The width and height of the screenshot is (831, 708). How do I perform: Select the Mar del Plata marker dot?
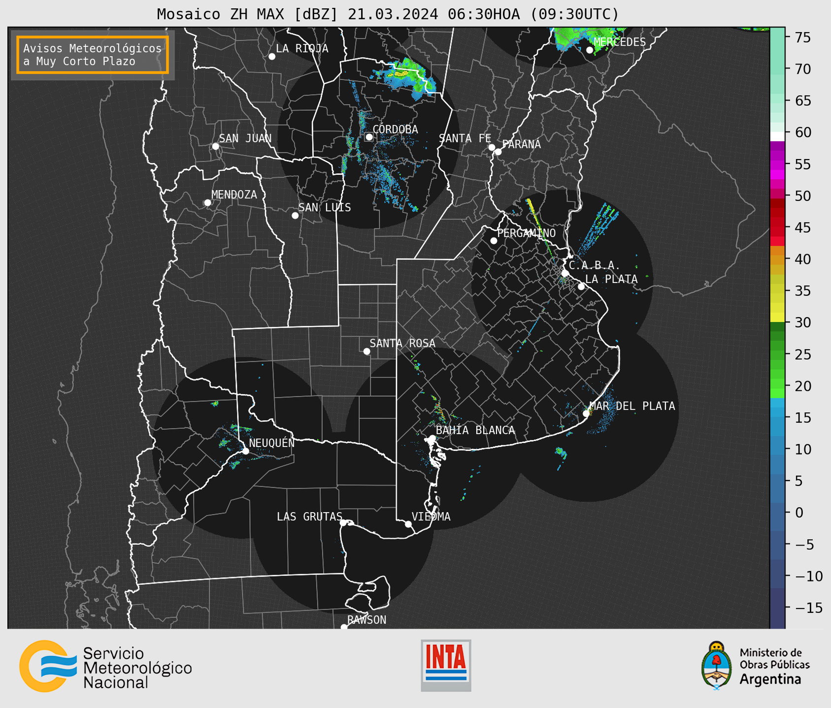[x=586, y=414]
